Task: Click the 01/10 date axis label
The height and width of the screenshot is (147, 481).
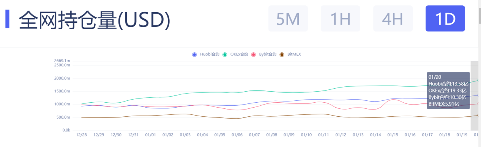Action: point(306,135)
